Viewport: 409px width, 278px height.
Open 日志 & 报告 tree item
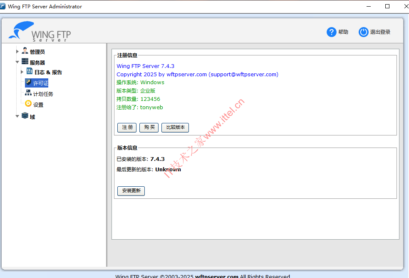pos(48,73)
